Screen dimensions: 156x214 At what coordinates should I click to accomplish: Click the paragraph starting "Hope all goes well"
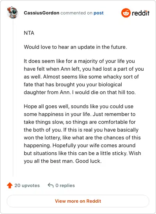tap(82, 134)
